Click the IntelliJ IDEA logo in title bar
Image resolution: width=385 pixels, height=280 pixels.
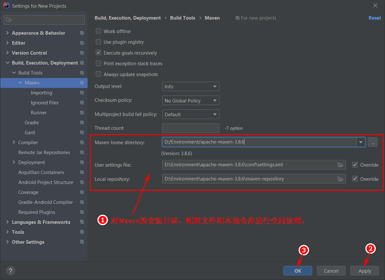click(x=6, y=5)
